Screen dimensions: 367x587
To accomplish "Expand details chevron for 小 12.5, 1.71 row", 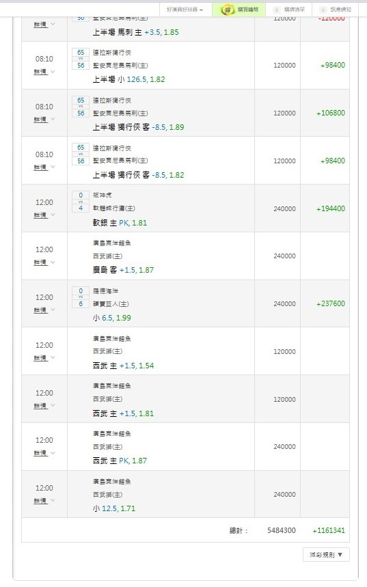I will (53, 500).
